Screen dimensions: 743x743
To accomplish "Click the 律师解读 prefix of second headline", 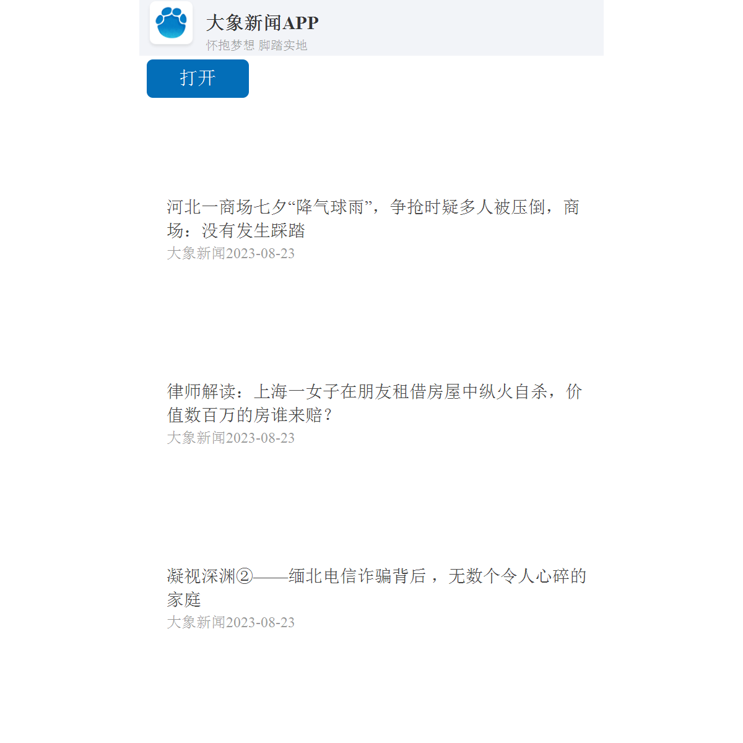I will coord(201,391).
